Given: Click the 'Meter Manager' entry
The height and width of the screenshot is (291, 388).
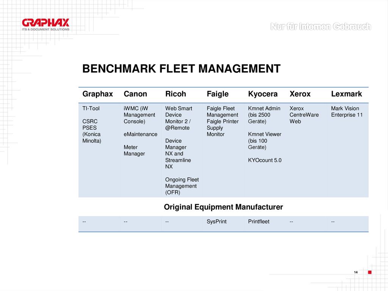Looking at the screenshot, I should tap(134, 150).
